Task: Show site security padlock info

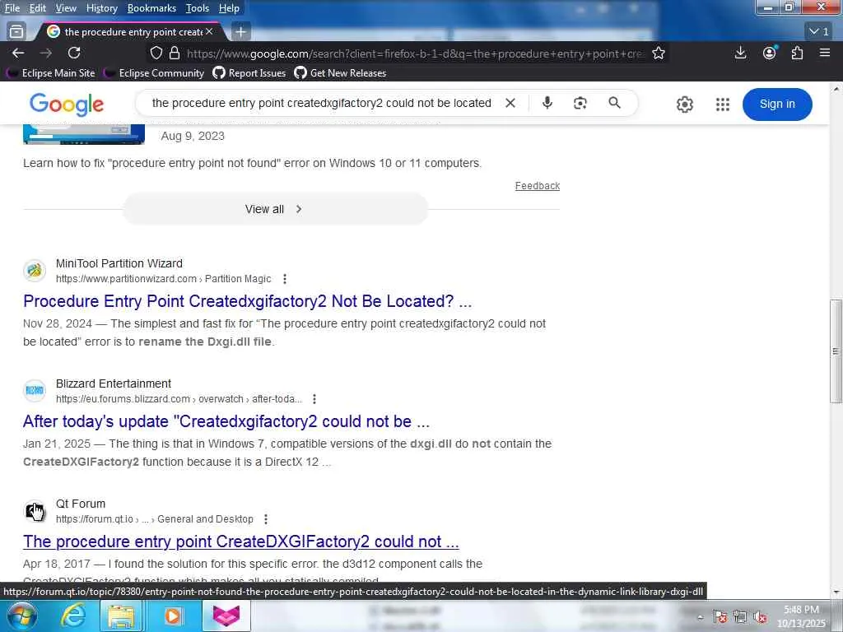Action: [175, 53]
